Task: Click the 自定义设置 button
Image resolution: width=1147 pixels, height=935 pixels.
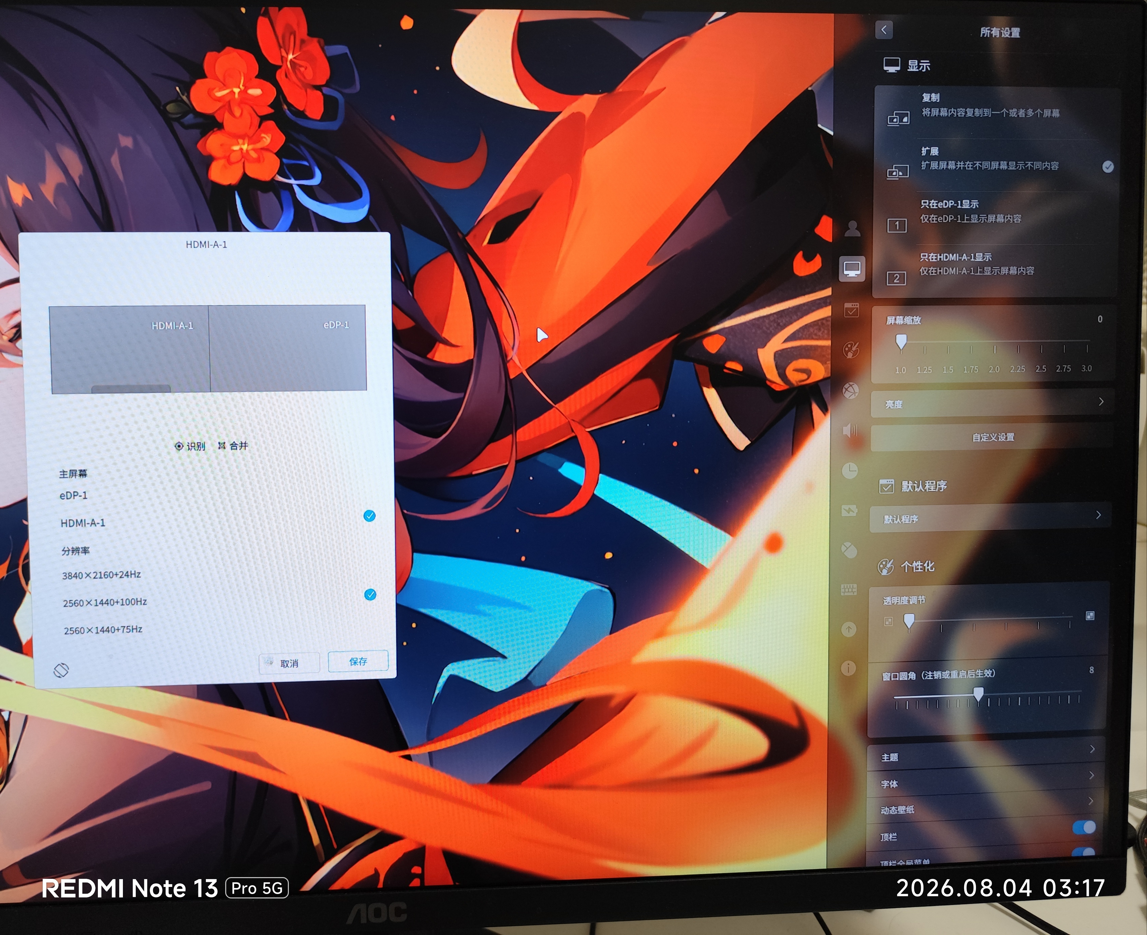Action: click(992, 437)
